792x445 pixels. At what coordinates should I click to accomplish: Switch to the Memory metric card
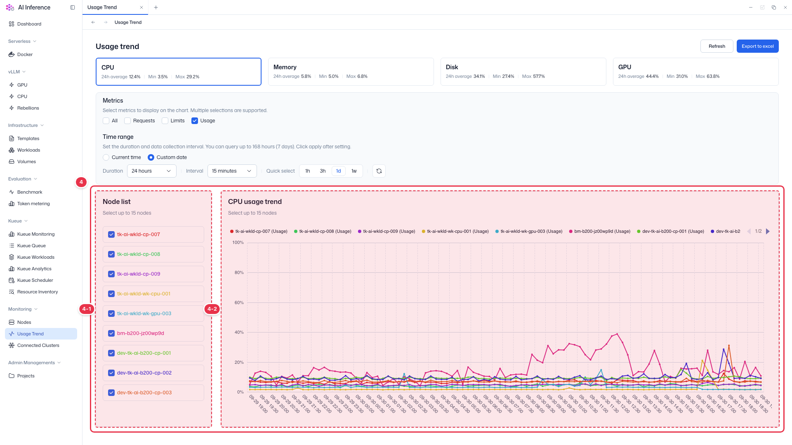(x=351, y=72)
